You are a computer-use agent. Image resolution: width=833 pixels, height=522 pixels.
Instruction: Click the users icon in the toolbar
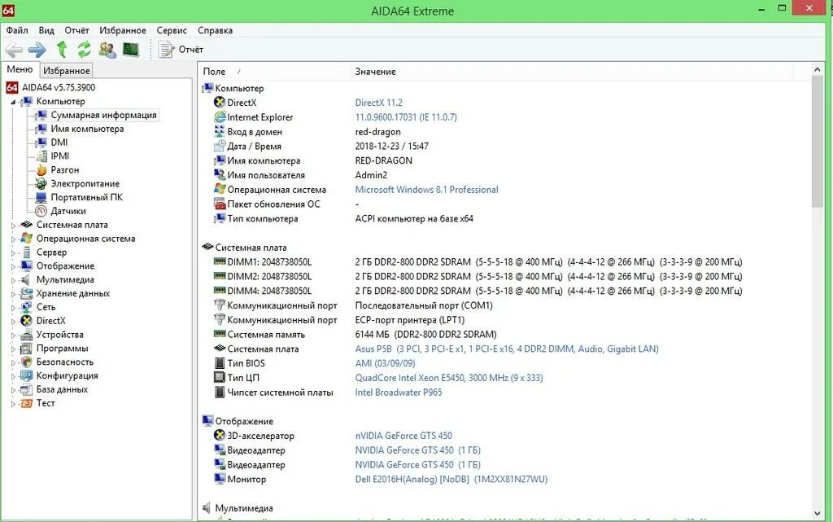107,50
